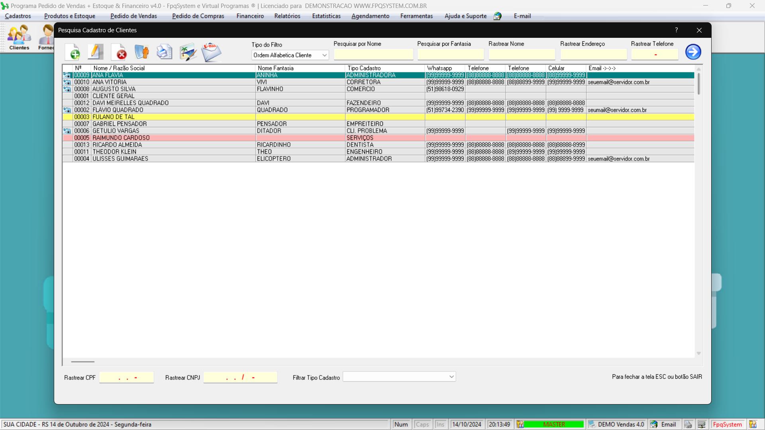Open the Tipo do Filtro dropdown
The height and width of the screenshot is (430, 765).
coord(290,55)
